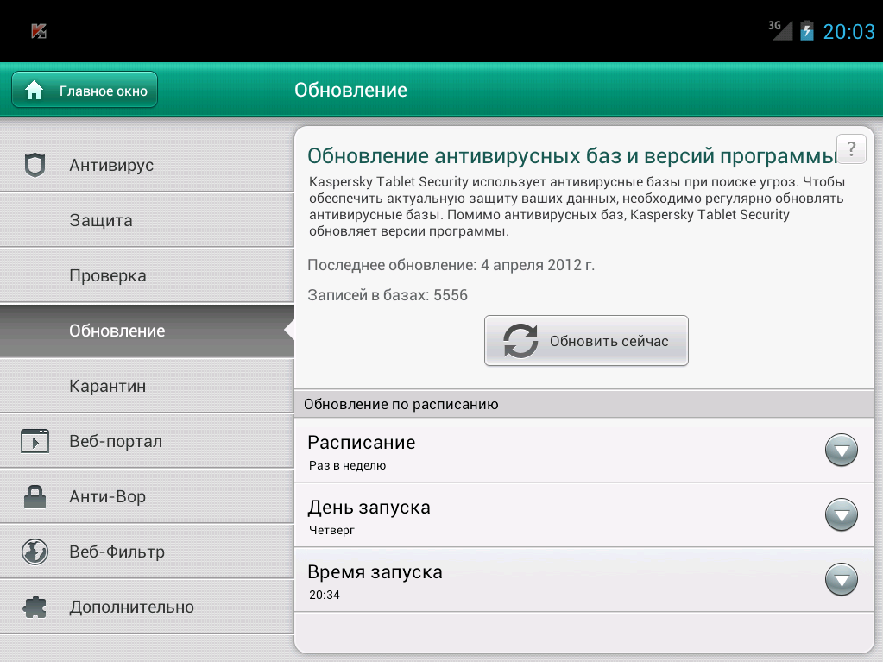Image resolution: width=883 pixels, height=662 pixels.
Task: Click the Анти-Вор padlock icon
Action: [x=35, y=496]
